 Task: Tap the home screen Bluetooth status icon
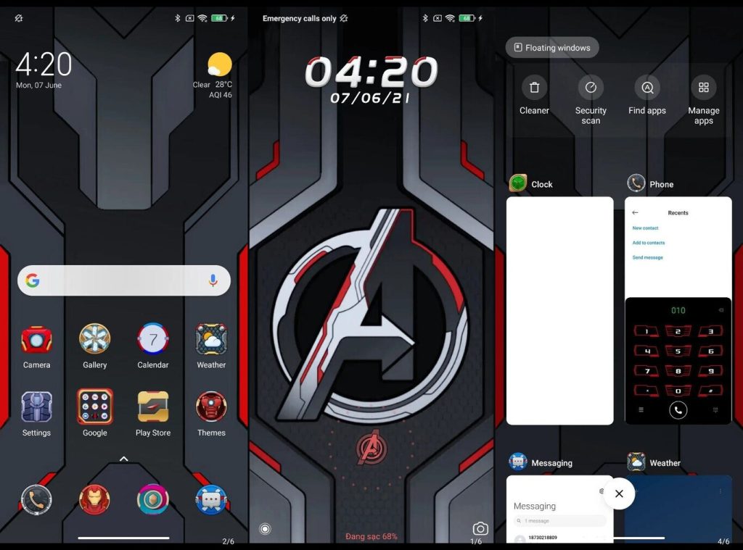[x=177, y=18]
